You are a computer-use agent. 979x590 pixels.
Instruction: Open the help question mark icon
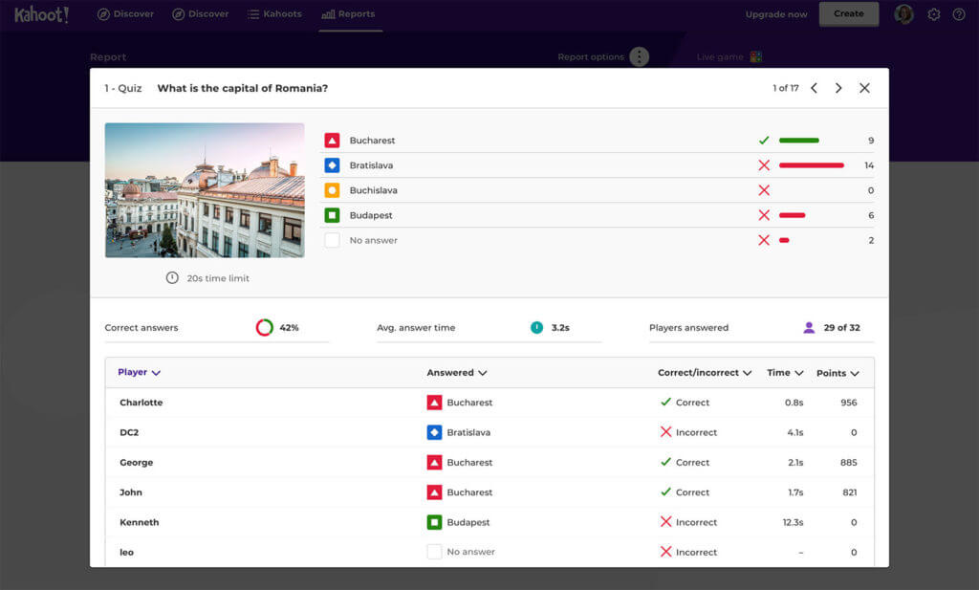point(959,14)
